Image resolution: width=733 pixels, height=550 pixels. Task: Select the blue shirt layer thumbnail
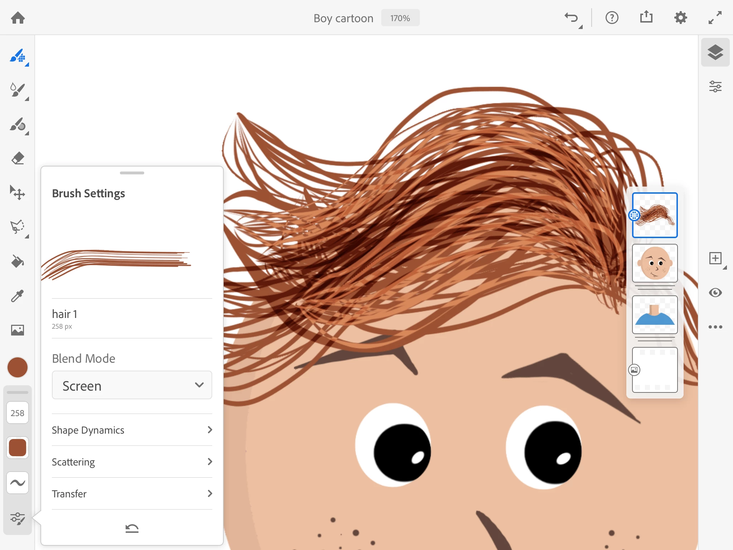pyautogui.click(x=655, y=315)
